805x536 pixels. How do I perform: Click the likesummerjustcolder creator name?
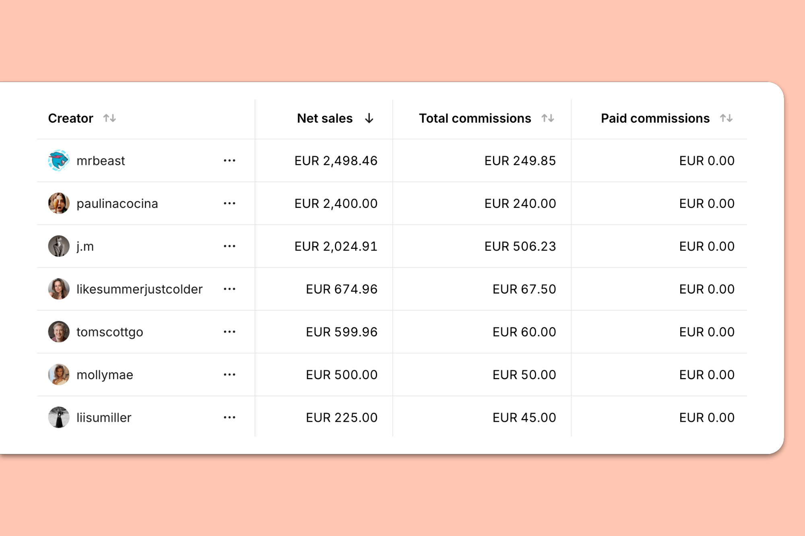140,289
